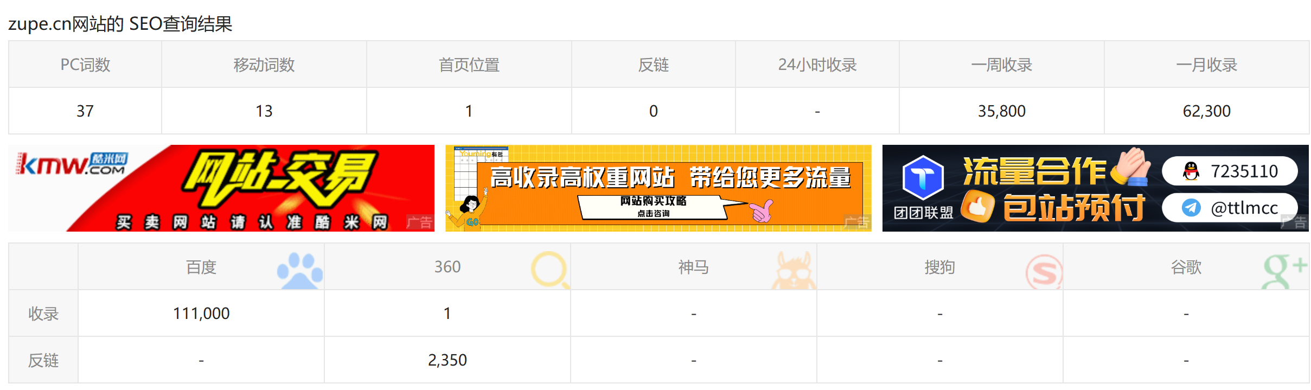Click the 一周收录 value 35,800
This screenshot has height=390, width=1311.
pyautogui.click(x=1002, y=111)
